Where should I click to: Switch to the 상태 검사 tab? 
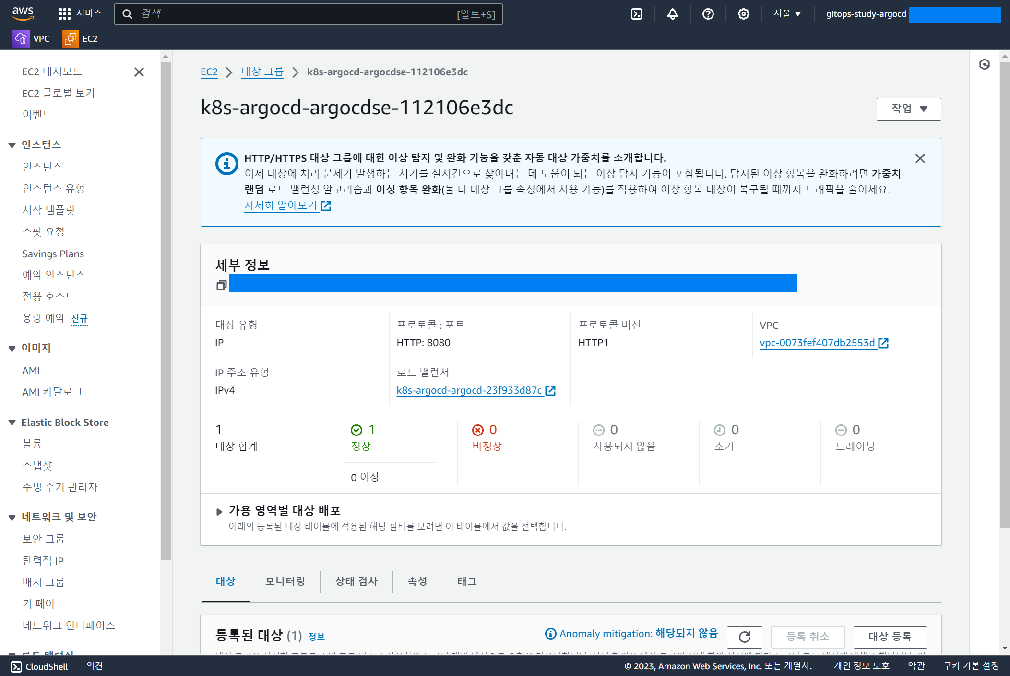tap(356, 581)
